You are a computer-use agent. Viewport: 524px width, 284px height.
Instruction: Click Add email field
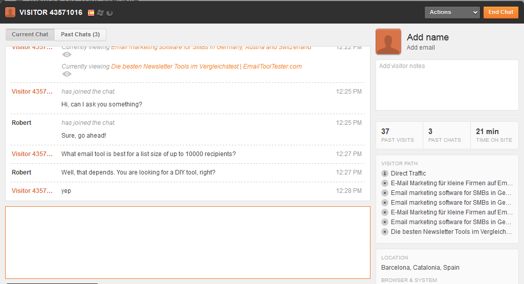coord(421,48)
